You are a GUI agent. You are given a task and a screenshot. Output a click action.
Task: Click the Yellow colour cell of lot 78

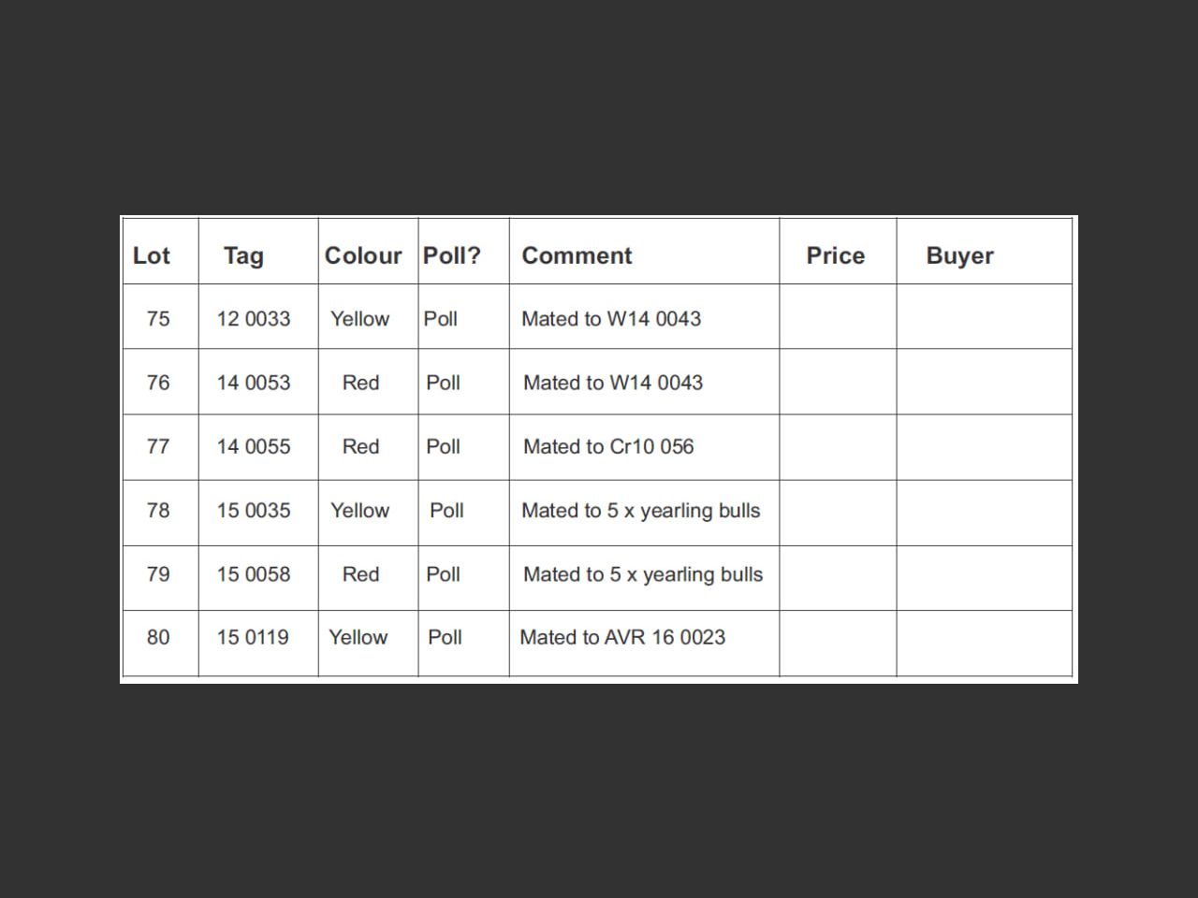pos(359,510)
